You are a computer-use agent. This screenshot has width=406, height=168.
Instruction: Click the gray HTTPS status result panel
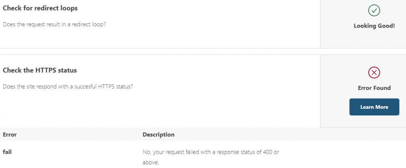363,91
